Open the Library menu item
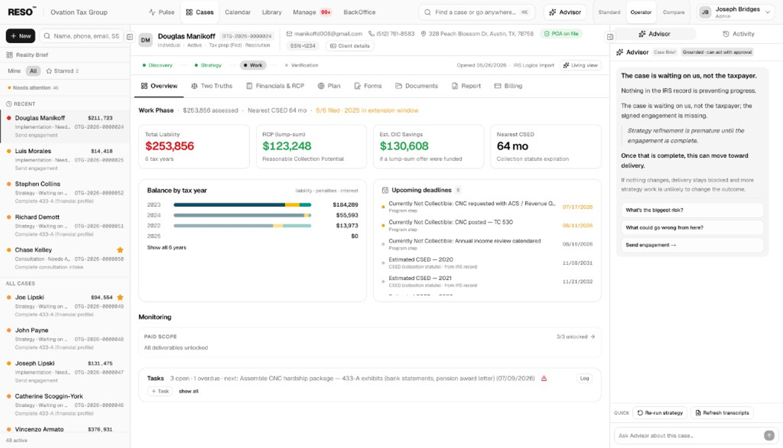Image resolution: width=783 pixels, height=448 pixels. pyautogui.click(x=272, y=12)
